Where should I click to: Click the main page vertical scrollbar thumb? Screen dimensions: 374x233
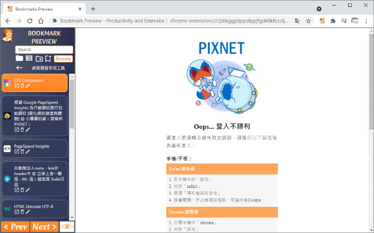(x=371, y=82)
